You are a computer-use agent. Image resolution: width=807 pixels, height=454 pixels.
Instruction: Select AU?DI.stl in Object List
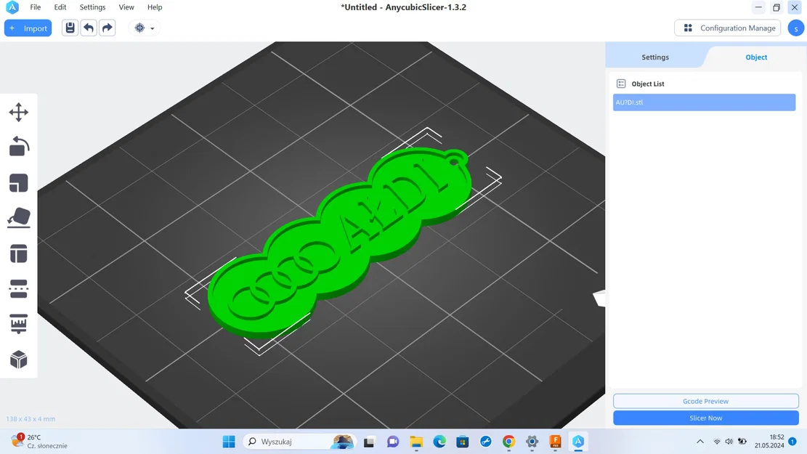[704, 102]
